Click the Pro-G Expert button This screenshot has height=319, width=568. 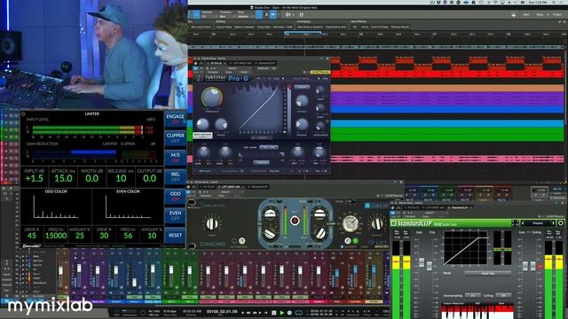click(x=261, y=137)
